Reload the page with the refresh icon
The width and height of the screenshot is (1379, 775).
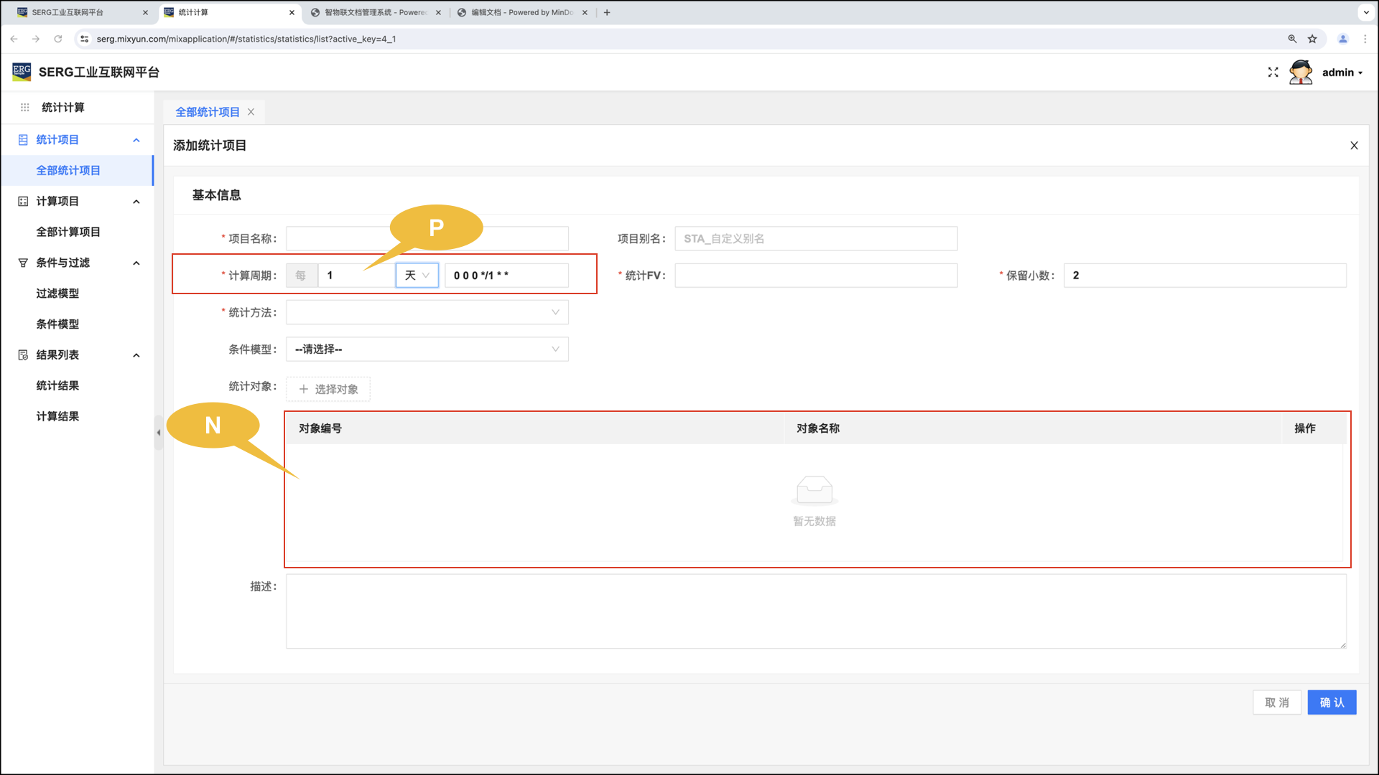[58, 39]
